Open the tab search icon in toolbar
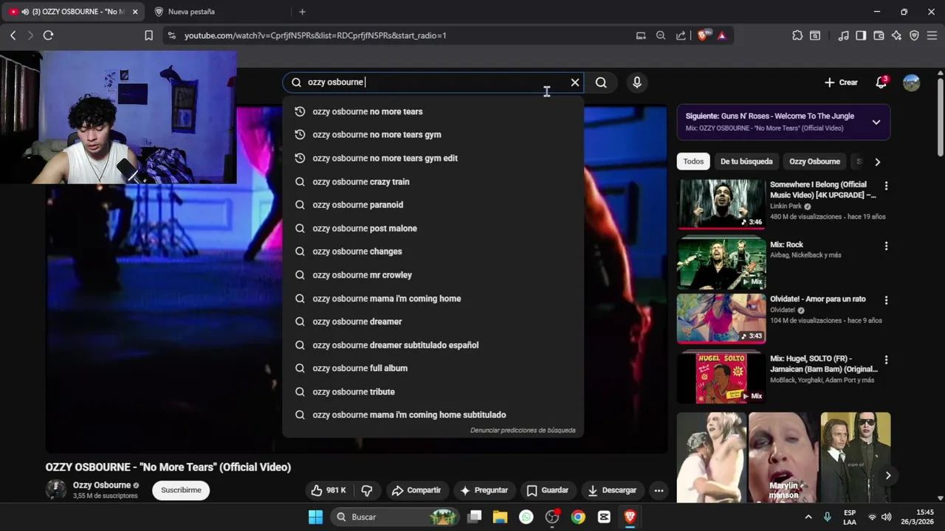 coord(815,35)
